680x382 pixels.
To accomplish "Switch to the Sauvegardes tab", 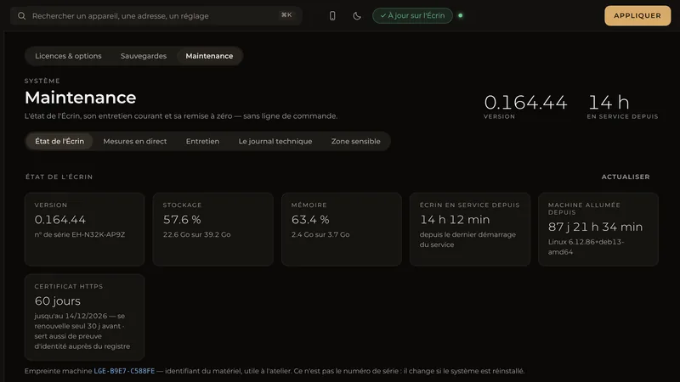I will pos(144,56).
